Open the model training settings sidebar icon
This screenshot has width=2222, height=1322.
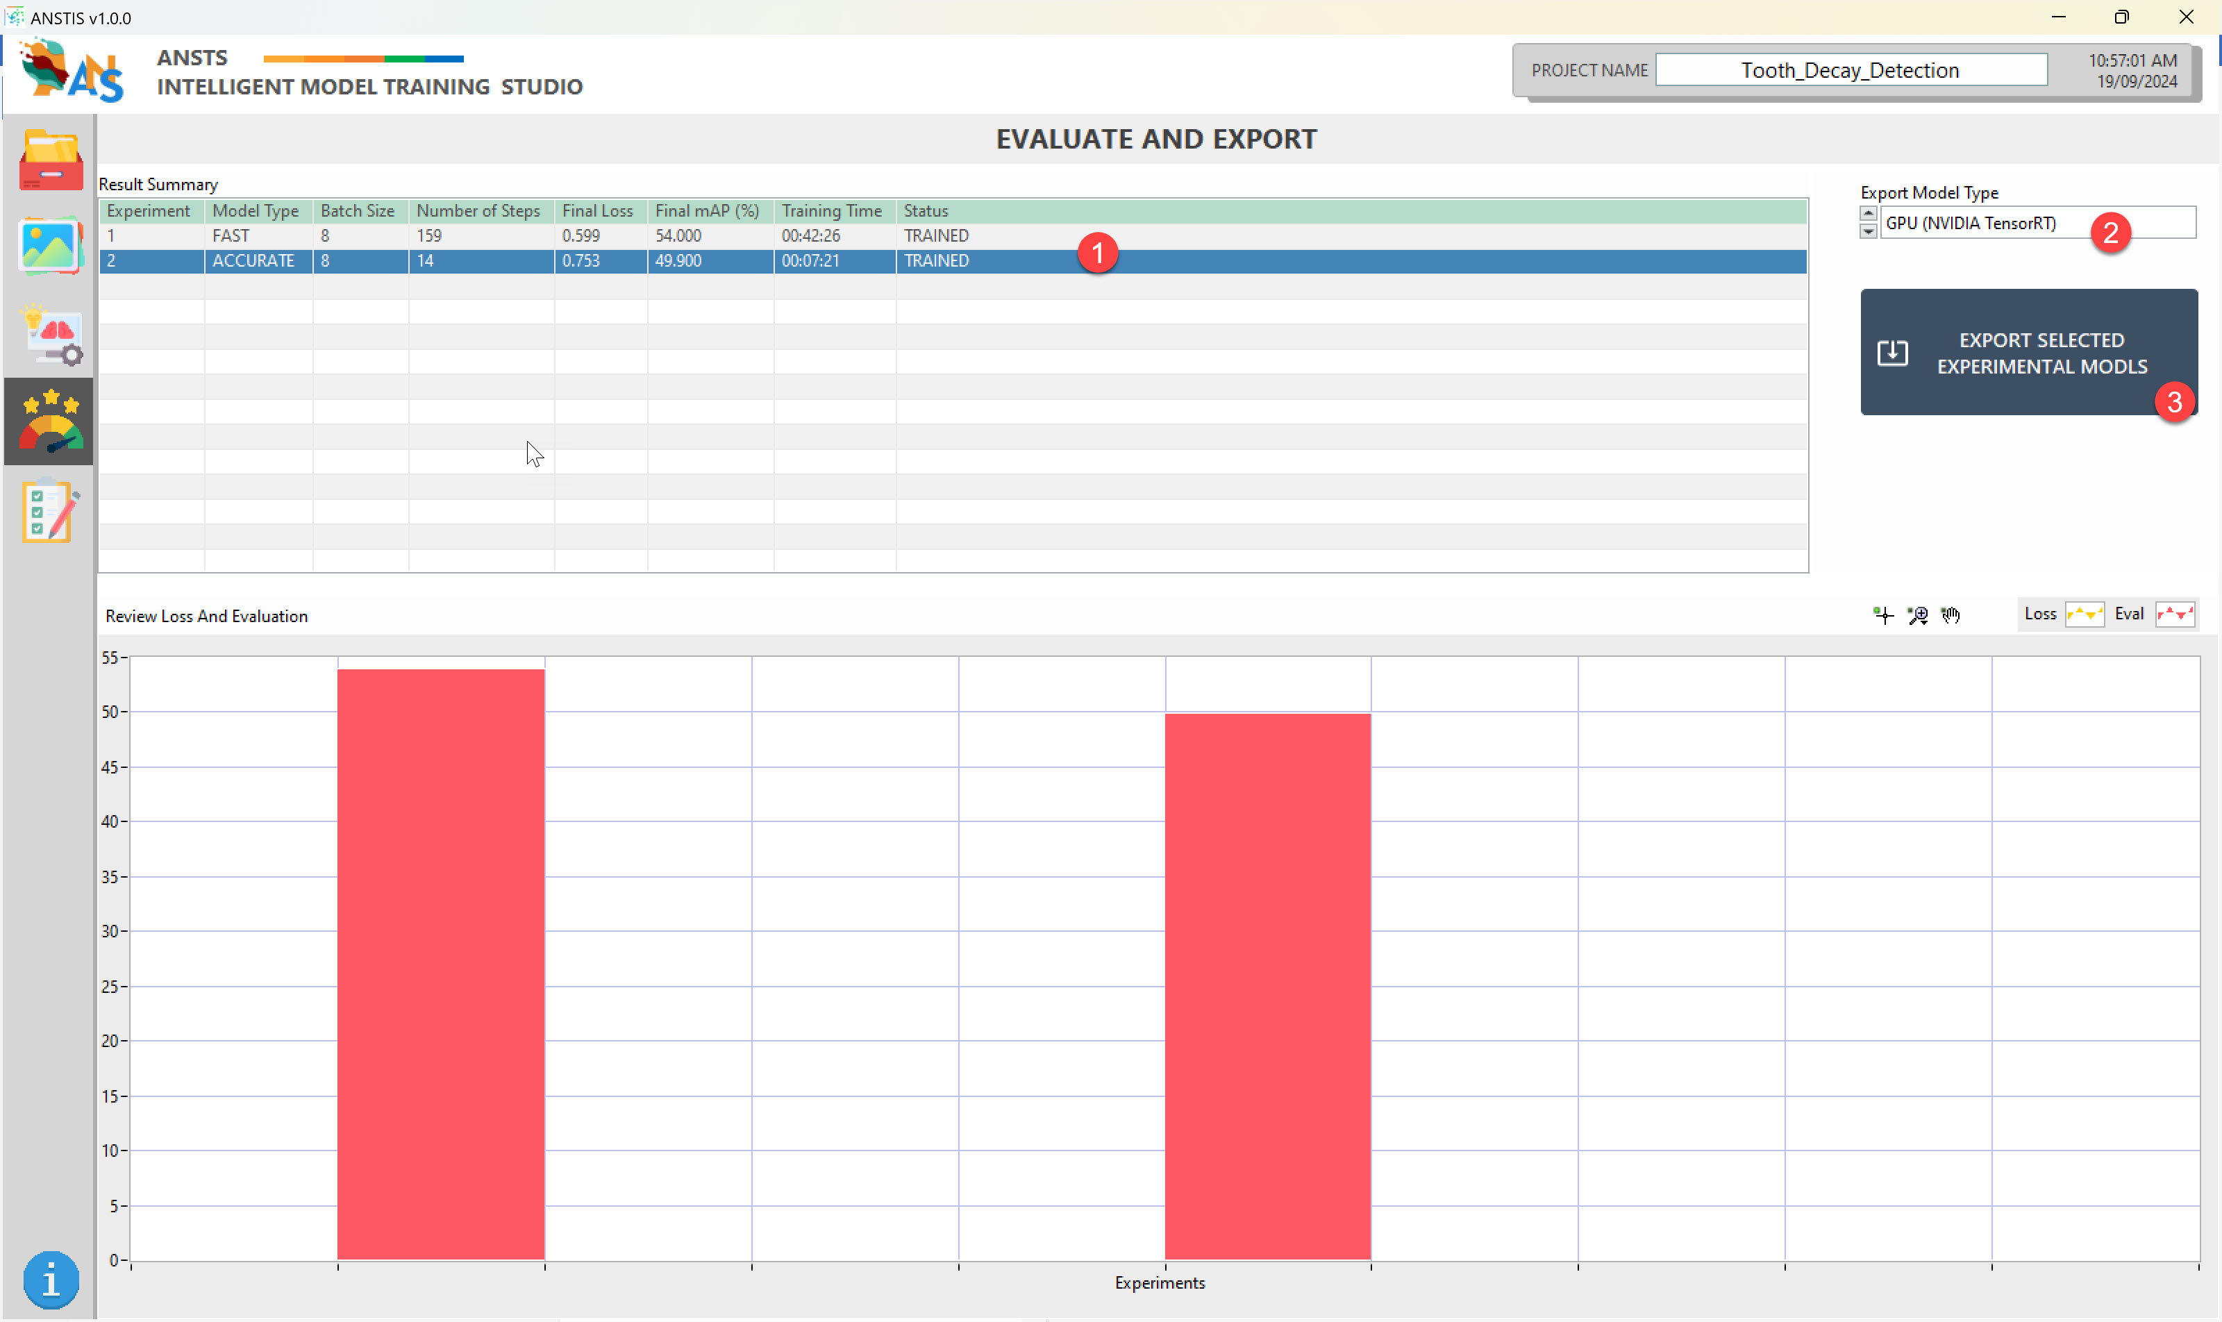tap(51, 334)
